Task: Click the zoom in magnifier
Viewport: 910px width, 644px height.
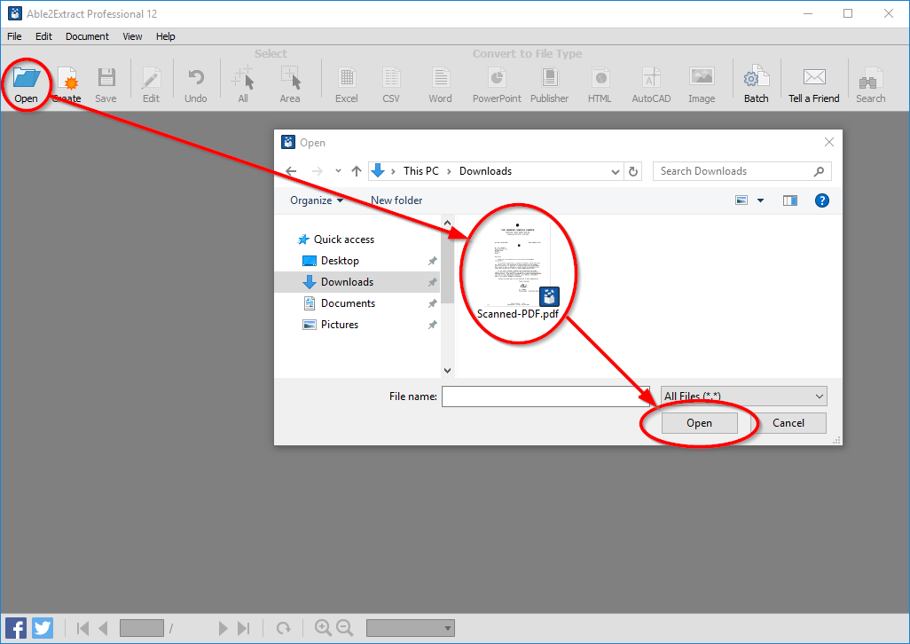Action: tap(323, 628)
